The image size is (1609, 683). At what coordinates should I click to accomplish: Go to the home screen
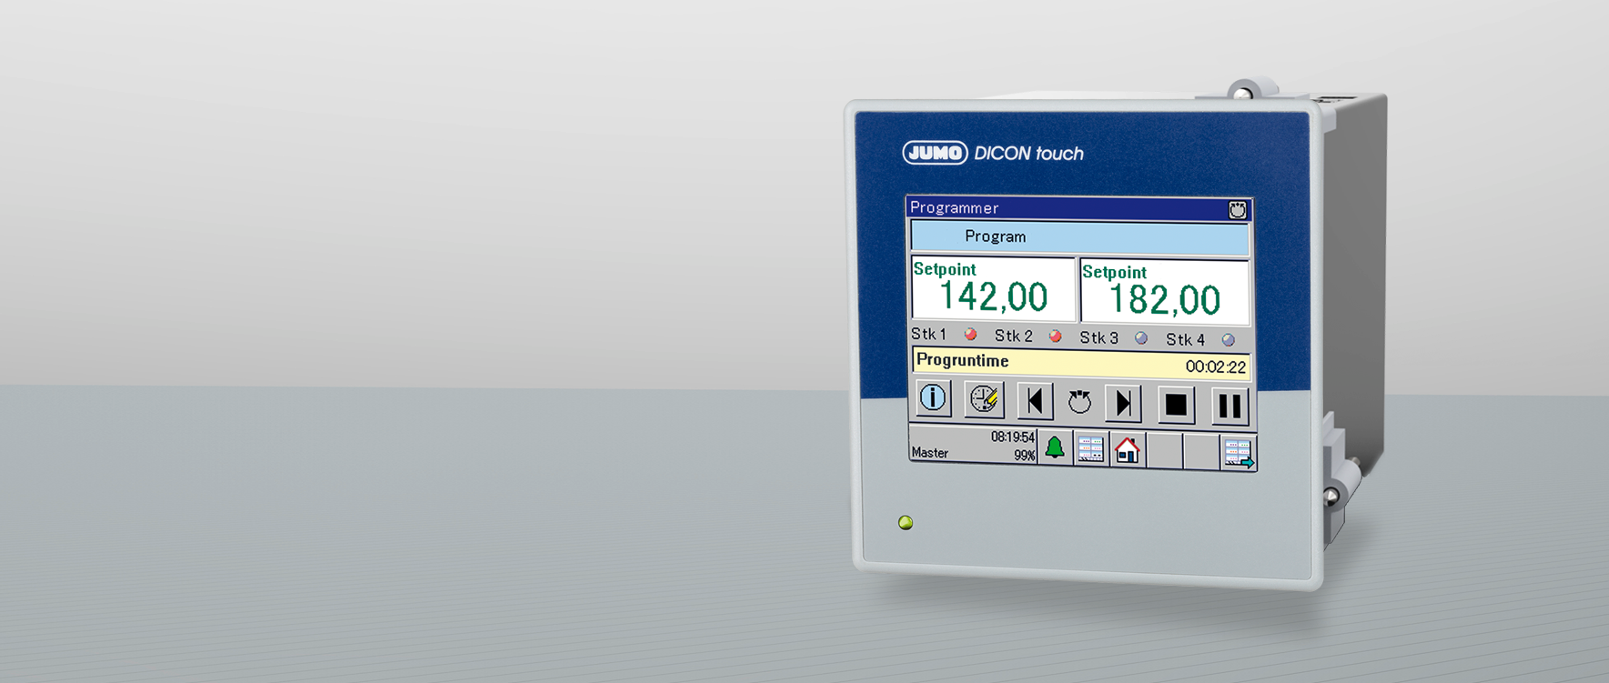pos(1127,449)
